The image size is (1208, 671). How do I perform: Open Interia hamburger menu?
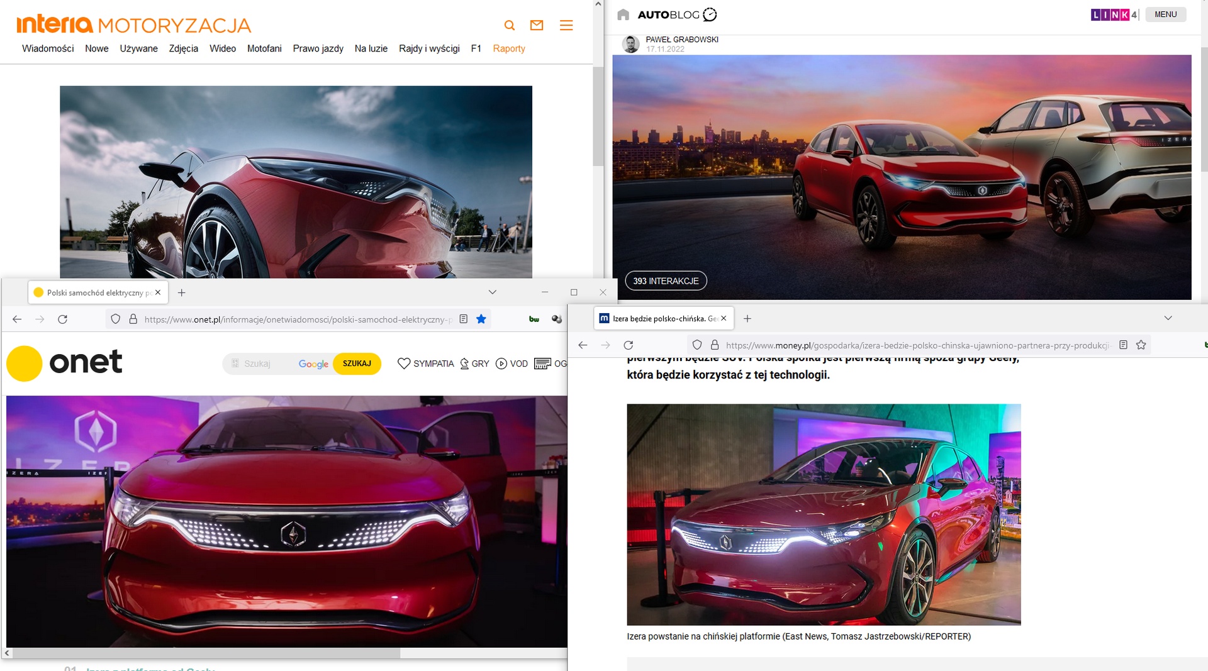[x=566, y=25]
